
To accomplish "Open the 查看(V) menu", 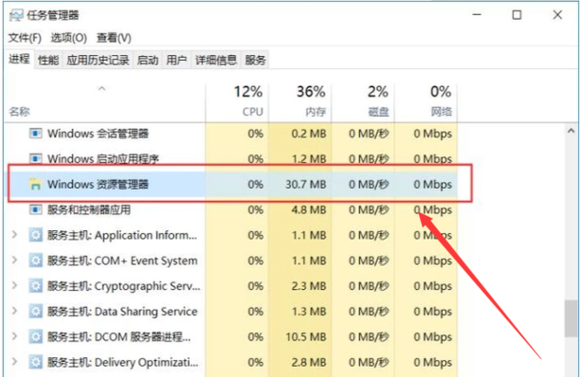I will (114, 37).
